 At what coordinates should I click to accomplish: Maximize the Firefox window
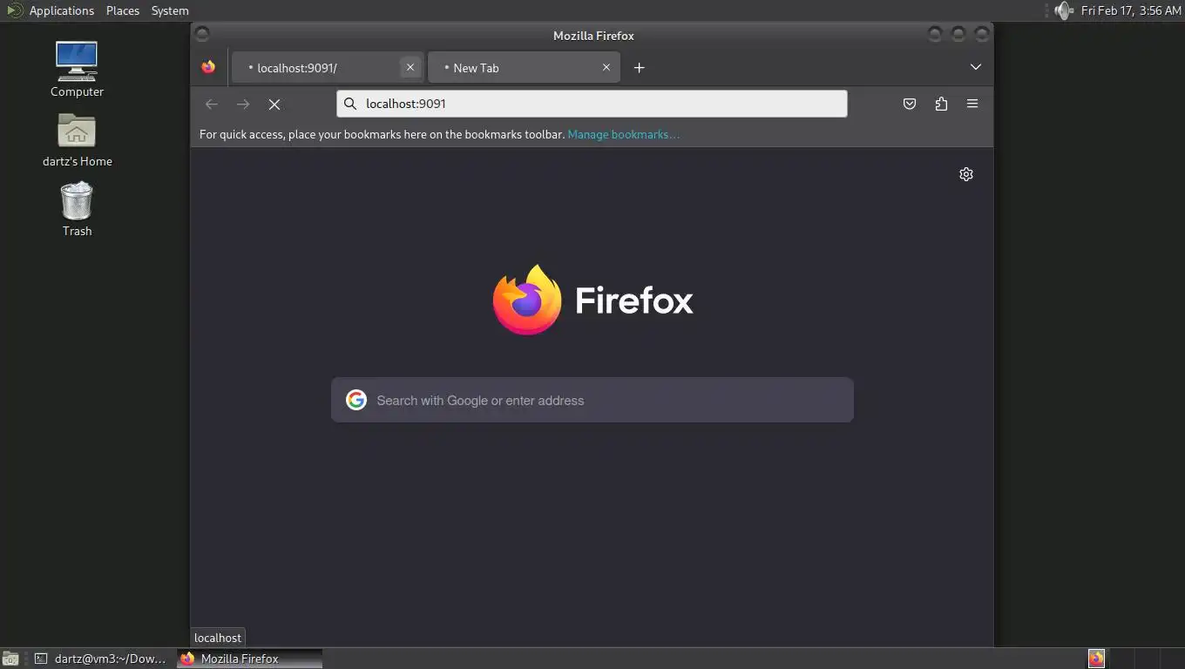coord(958,34)
